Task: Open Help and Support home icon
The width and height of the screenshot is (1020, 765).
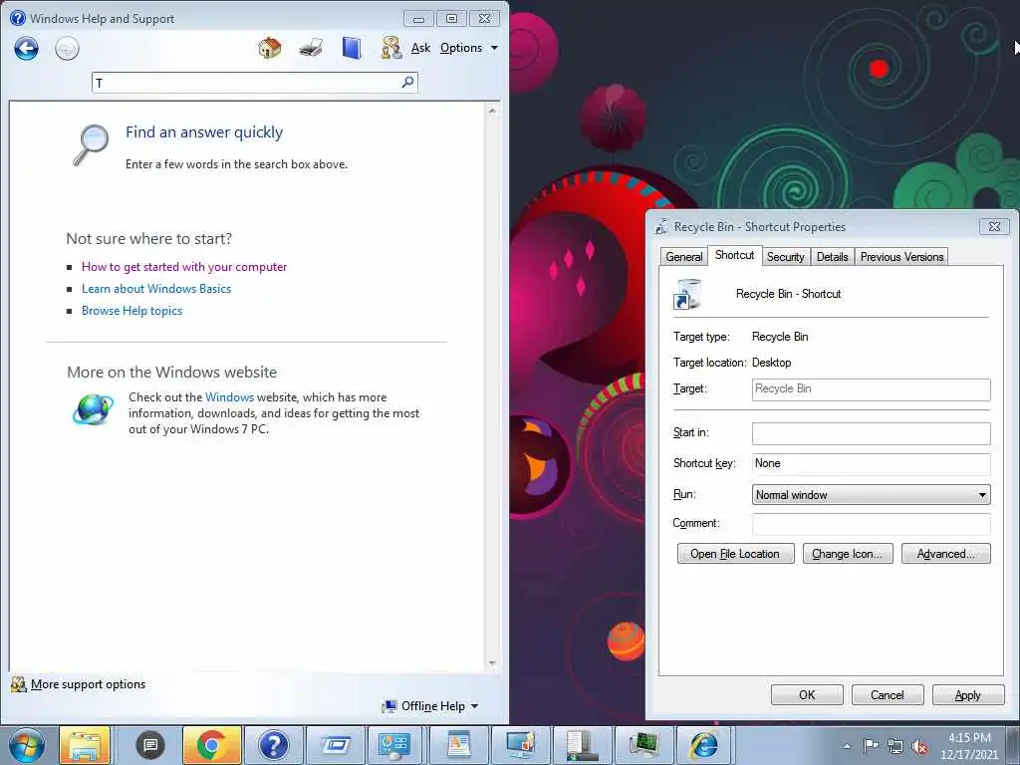Action: (x=269, y=48)
